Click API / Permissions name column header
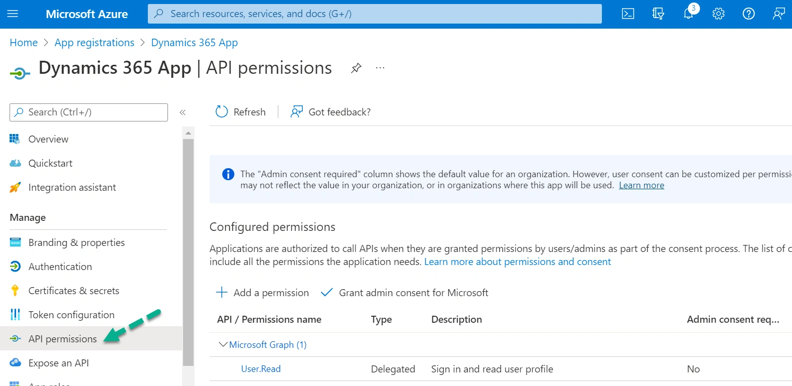Image resolution: width=792 pixels, height=386 pixels. click(x=270, y=319)
